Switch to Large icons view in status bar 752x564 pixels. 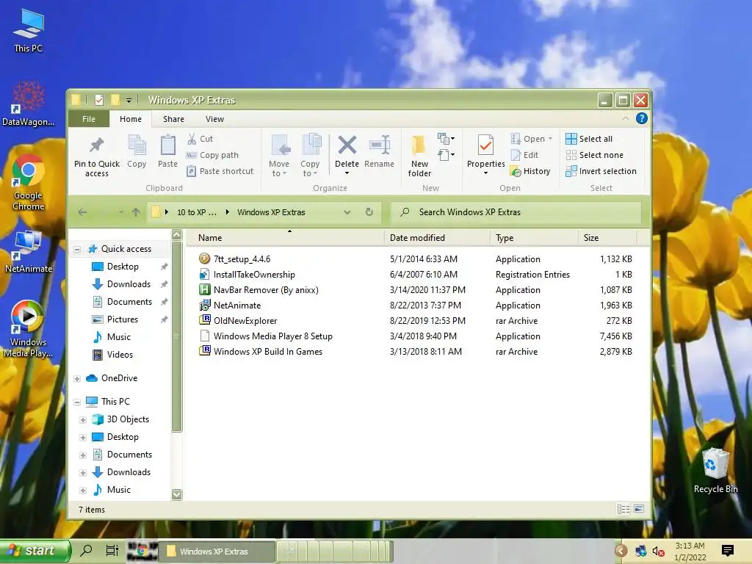639,509
